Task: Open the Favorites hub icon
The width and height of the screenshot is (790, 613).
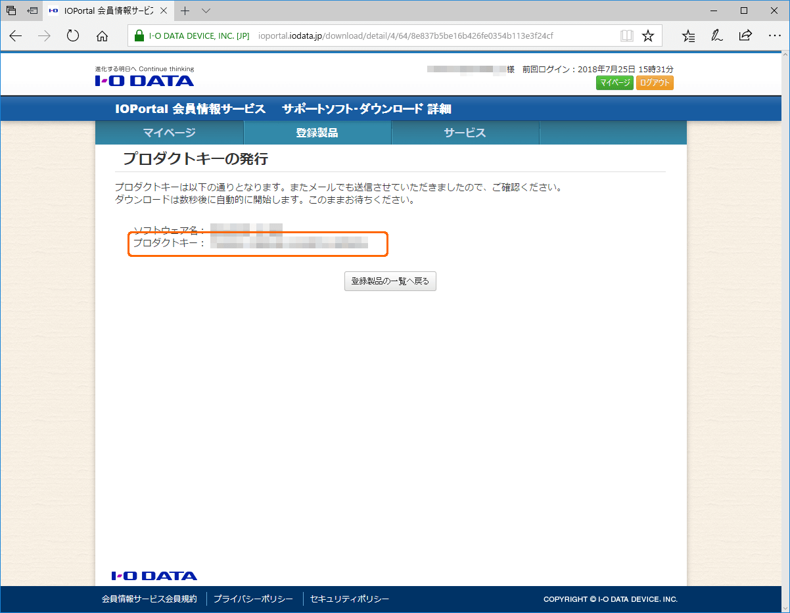Action: (x=688, y=36)
